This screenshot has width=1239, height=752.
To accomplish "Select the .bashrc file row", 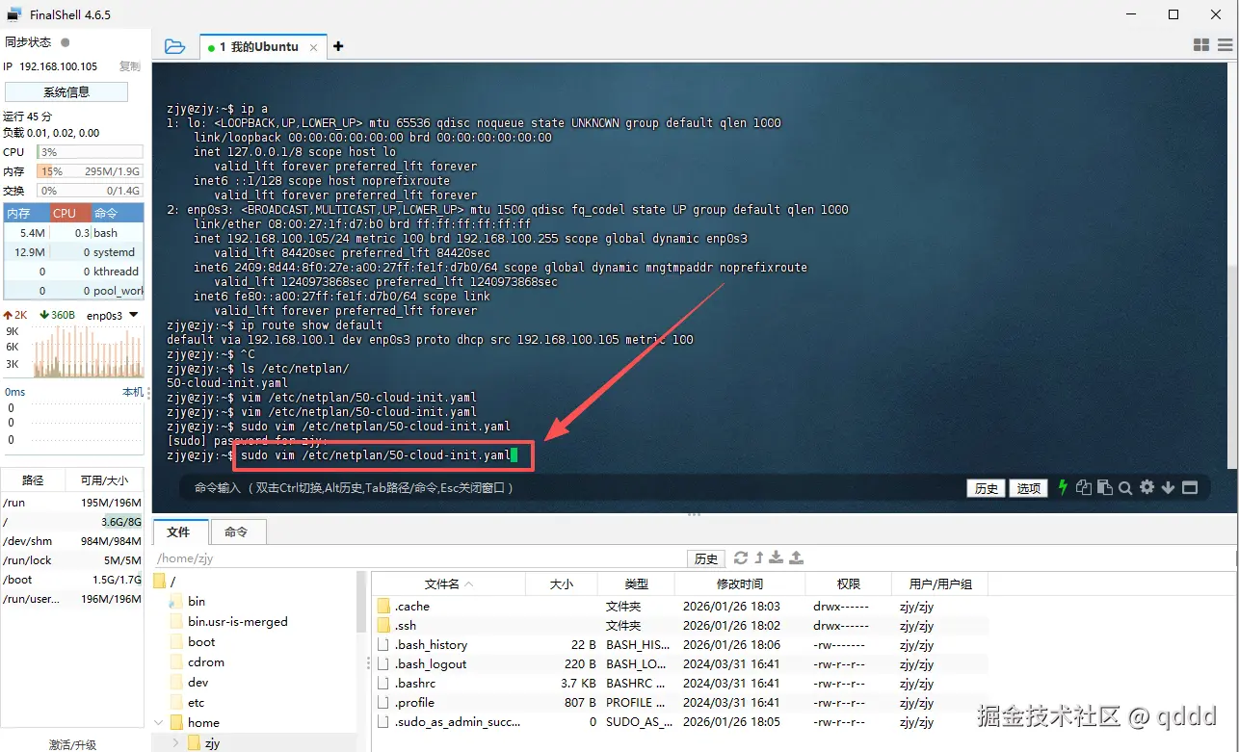I will tap(678, 684).
